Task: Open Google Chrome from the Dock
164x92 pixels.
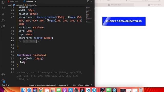Action: [41, 90]
